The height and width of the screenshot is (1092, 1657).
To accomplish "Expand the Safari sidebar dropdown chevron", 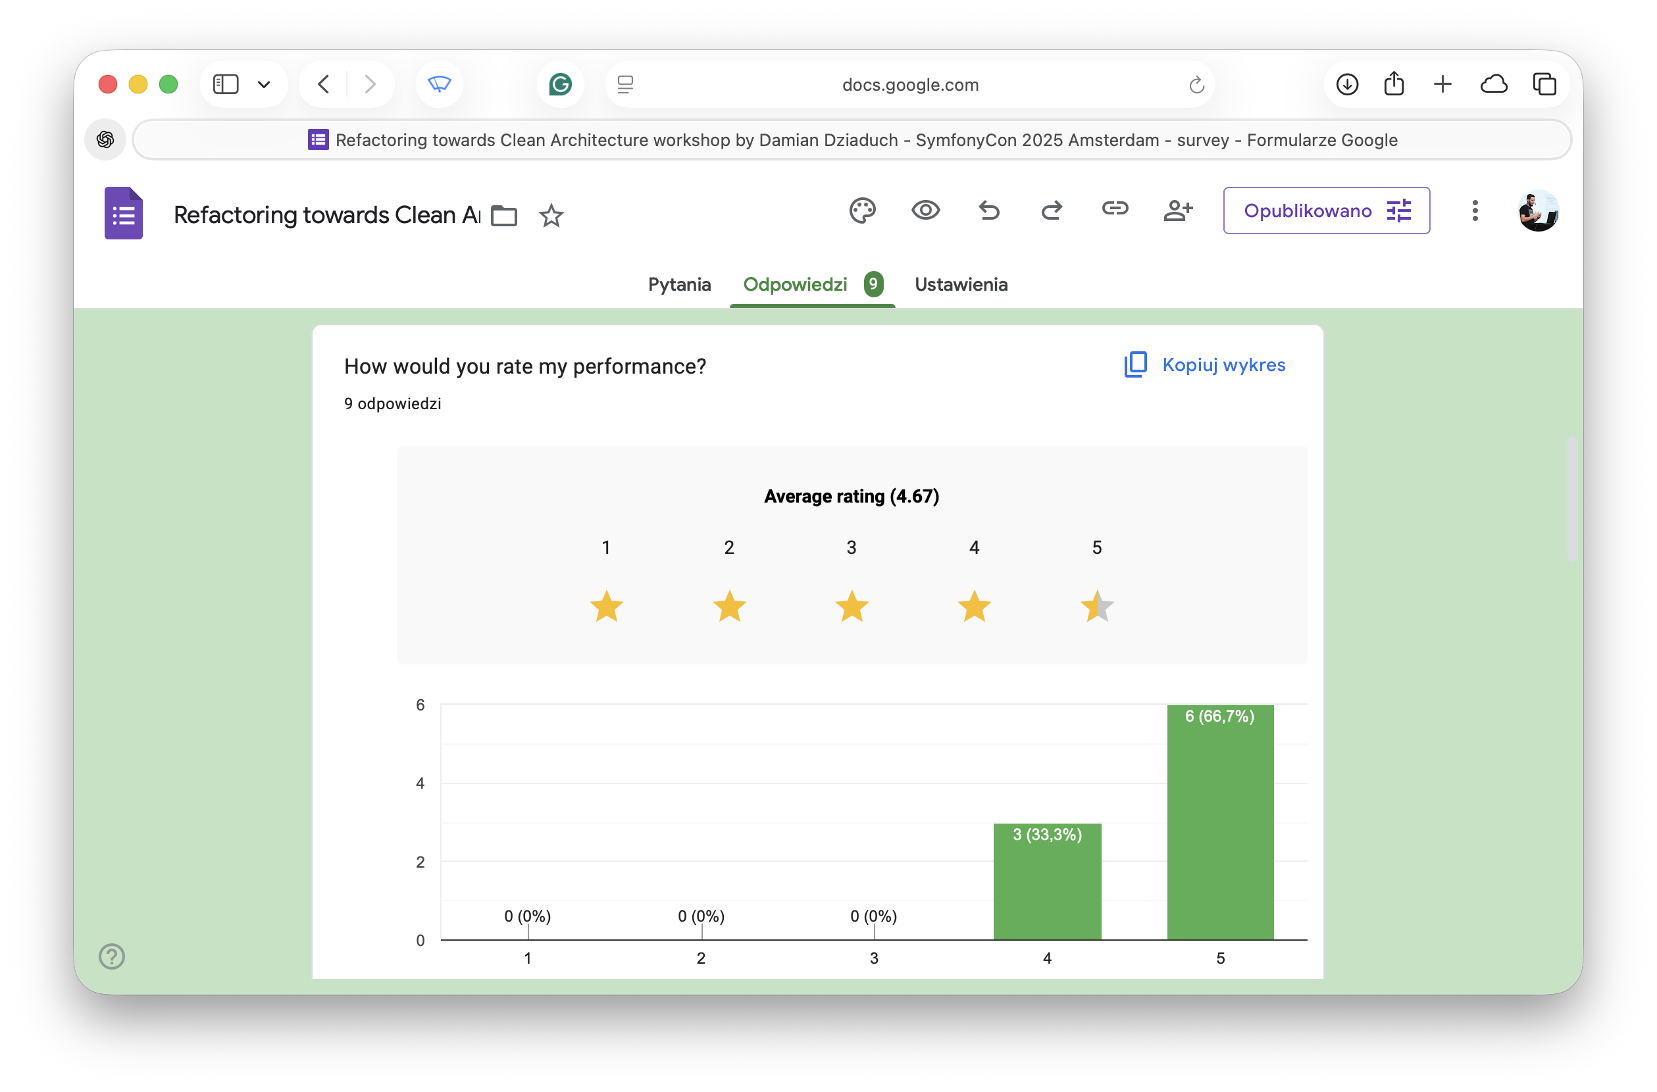I will [264, 85].
